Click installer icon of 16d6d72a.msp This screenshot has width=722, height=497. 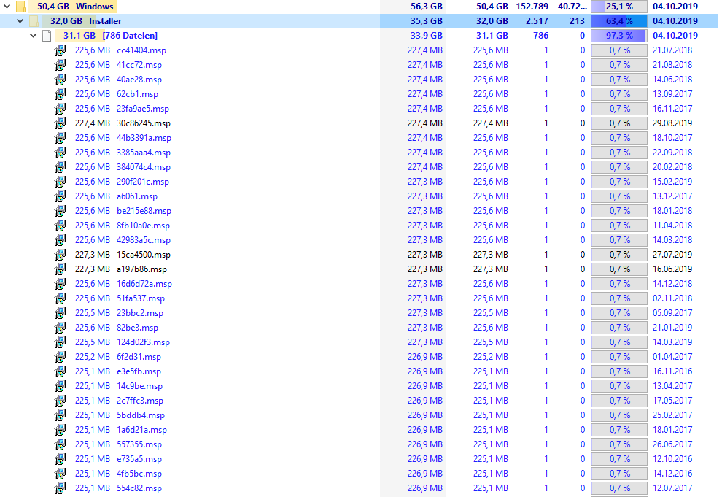tap(60, 284)
